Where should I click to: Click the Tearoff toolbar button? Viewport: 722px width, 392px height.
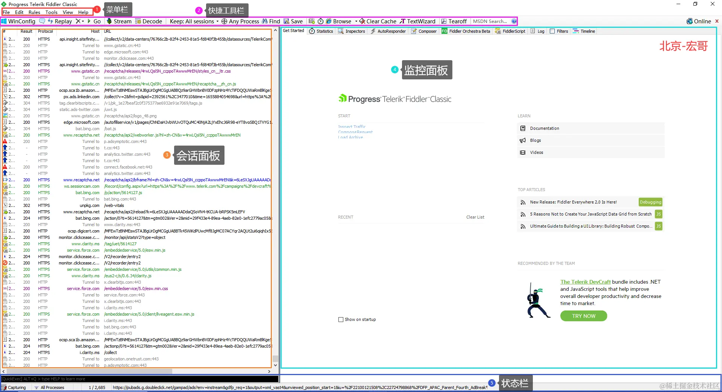[x=454, y=21]
